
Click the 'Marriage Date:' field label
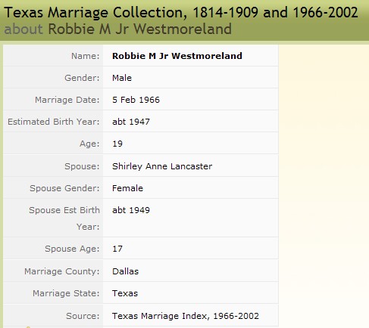click(67, 100)
